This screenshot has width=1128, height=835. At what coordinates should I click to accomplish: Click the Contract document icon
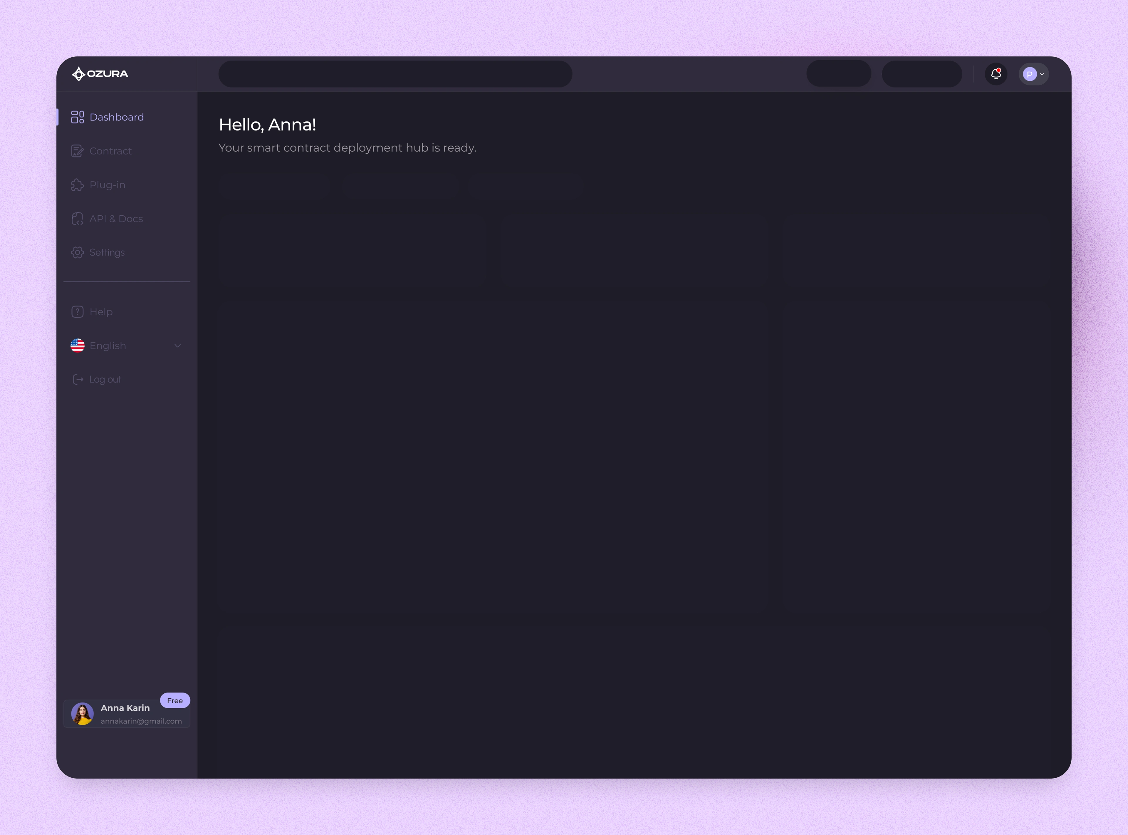(x=77, y=151)
